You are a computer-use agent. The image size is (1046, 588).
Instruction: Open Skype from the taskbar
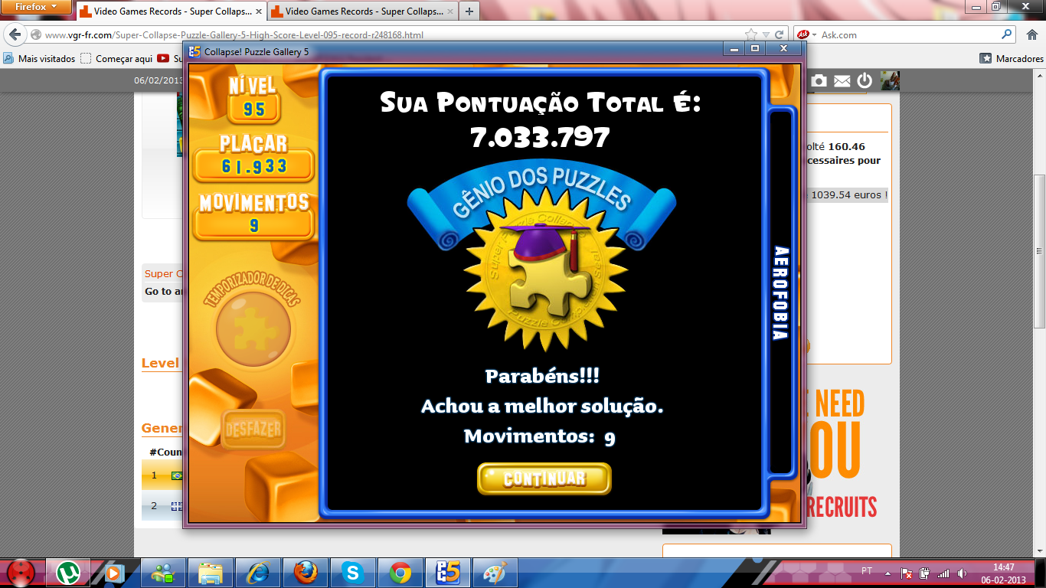point(352,572)
